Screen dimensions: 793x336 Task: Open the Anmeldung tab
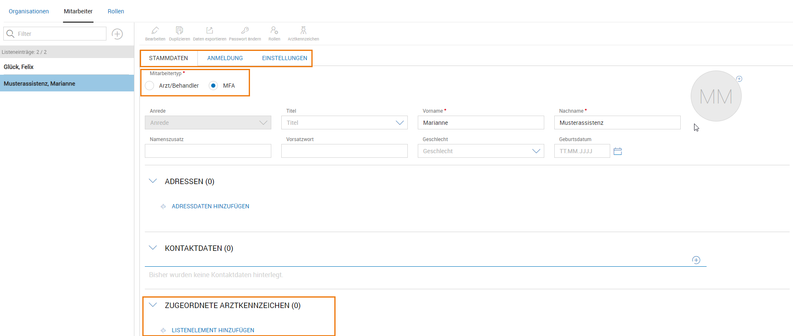pos(225,58)
